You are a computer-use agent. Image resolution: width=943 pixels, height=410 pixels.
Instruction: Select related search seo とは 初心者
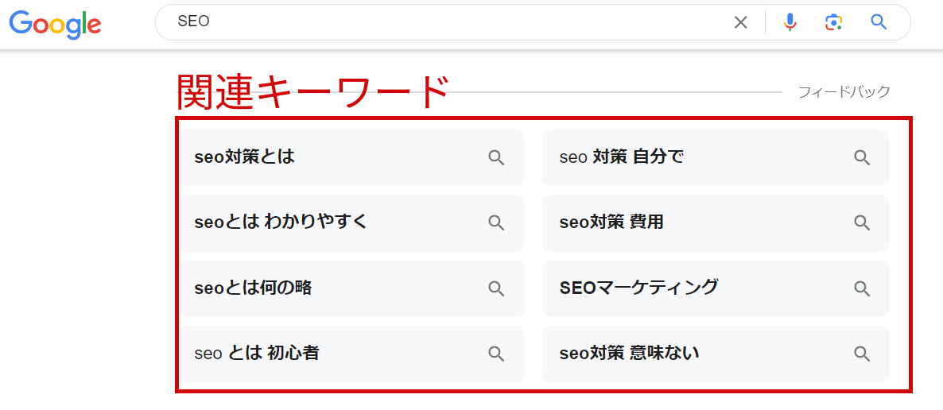[352, 354]
